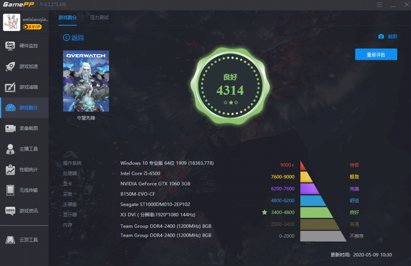
Task: Open the game filter icon (游戏滤镜)
Action: click(10, 87)
